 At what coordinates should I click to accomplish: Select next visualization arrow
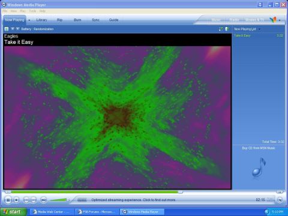tap(17, 29)
